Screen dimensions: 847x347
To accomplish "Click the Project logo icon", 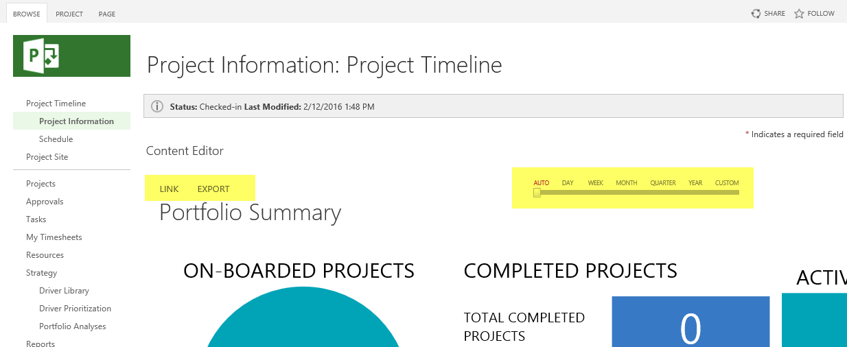I will tap(41, 56).
